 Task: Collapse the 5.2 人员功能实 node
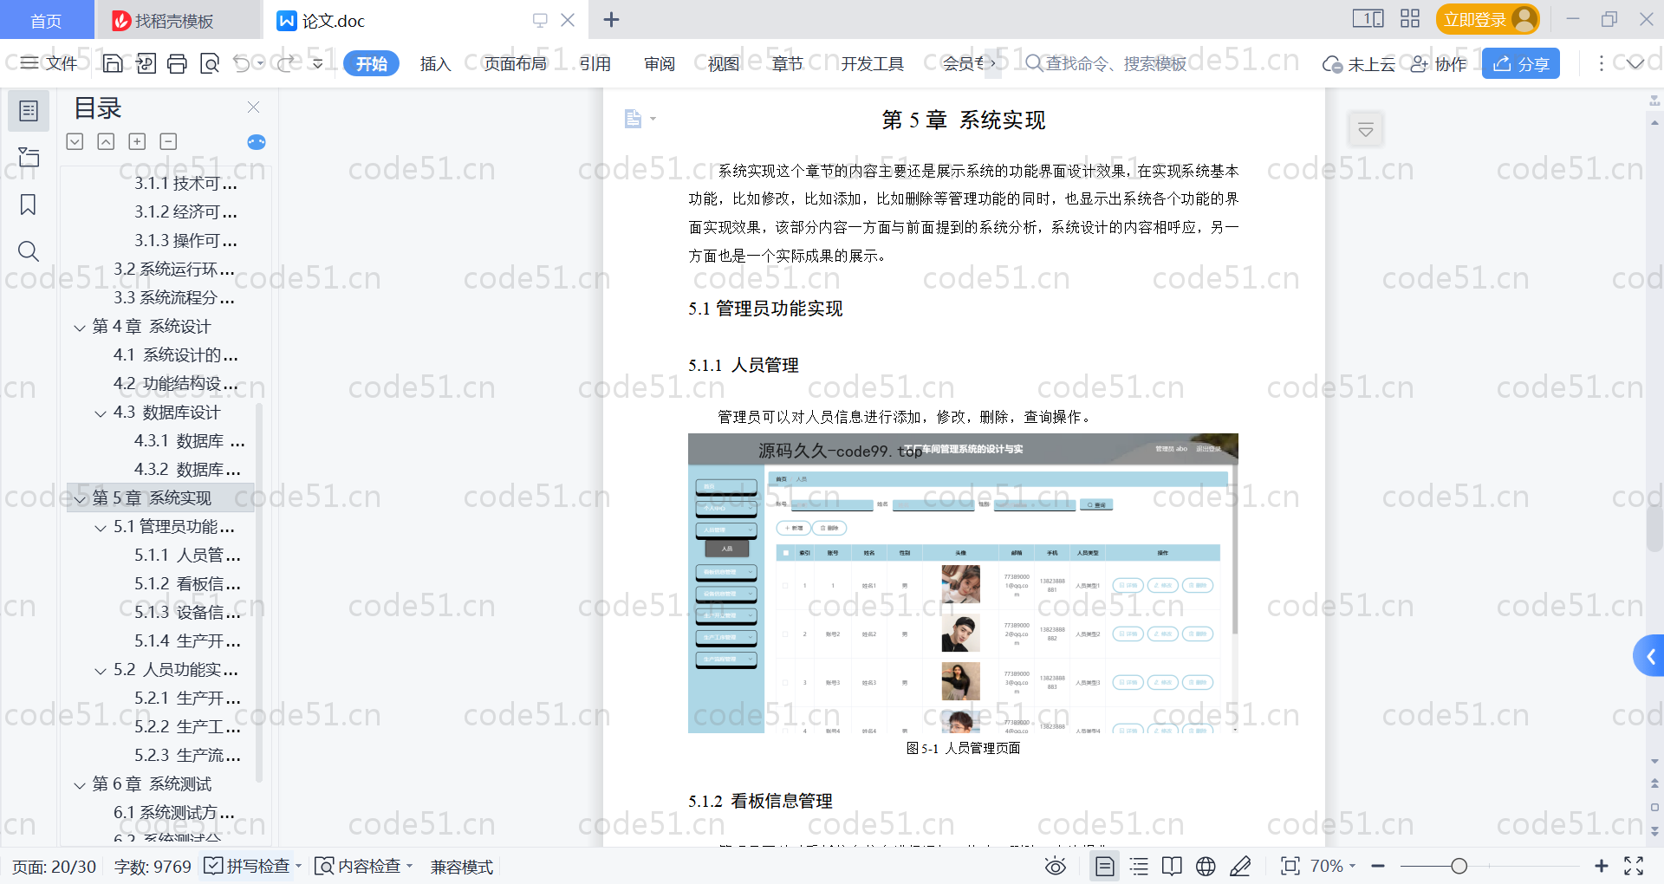click(101, 671)
